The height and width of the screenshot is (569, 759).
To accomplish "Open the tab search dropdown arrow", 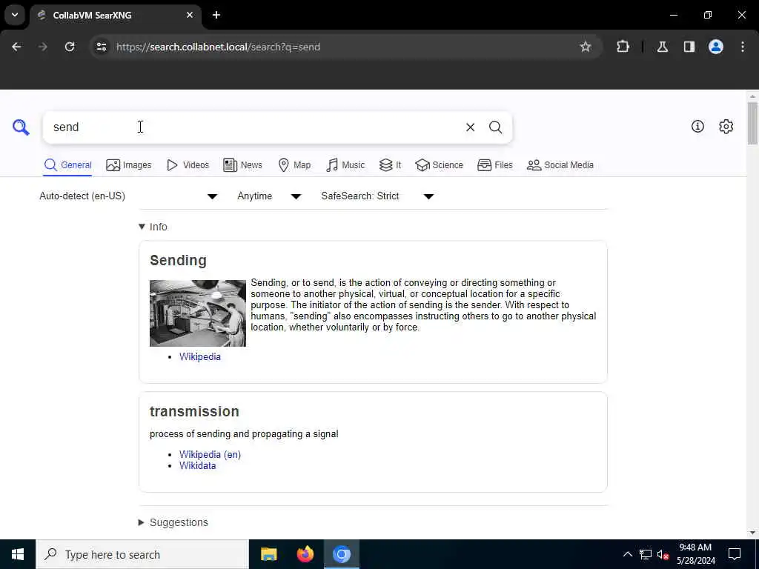I will [x=15, y=15].
